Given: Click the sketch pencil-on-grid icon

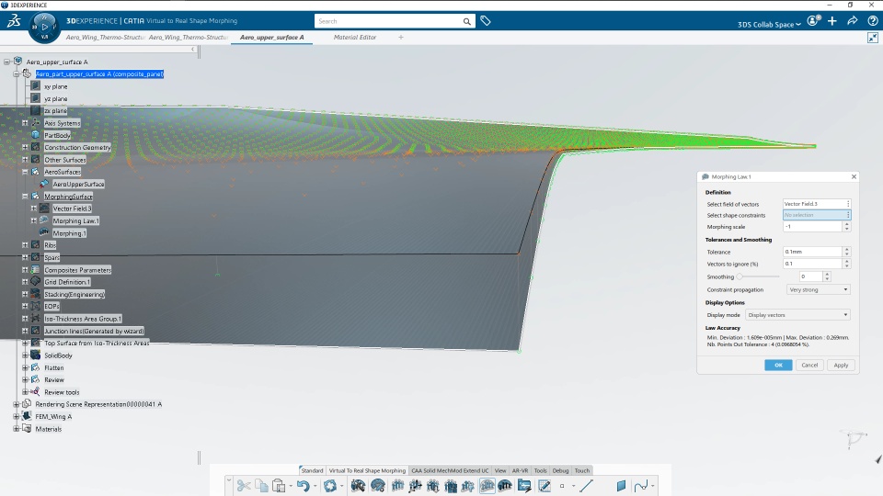Looking at the screenshot, I should point(544,485).
